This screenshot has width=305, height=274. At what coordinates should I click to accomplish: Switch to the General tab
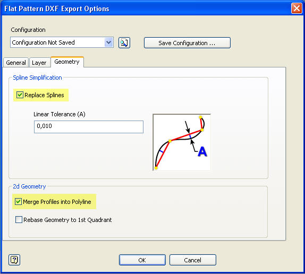coord(16,63)
